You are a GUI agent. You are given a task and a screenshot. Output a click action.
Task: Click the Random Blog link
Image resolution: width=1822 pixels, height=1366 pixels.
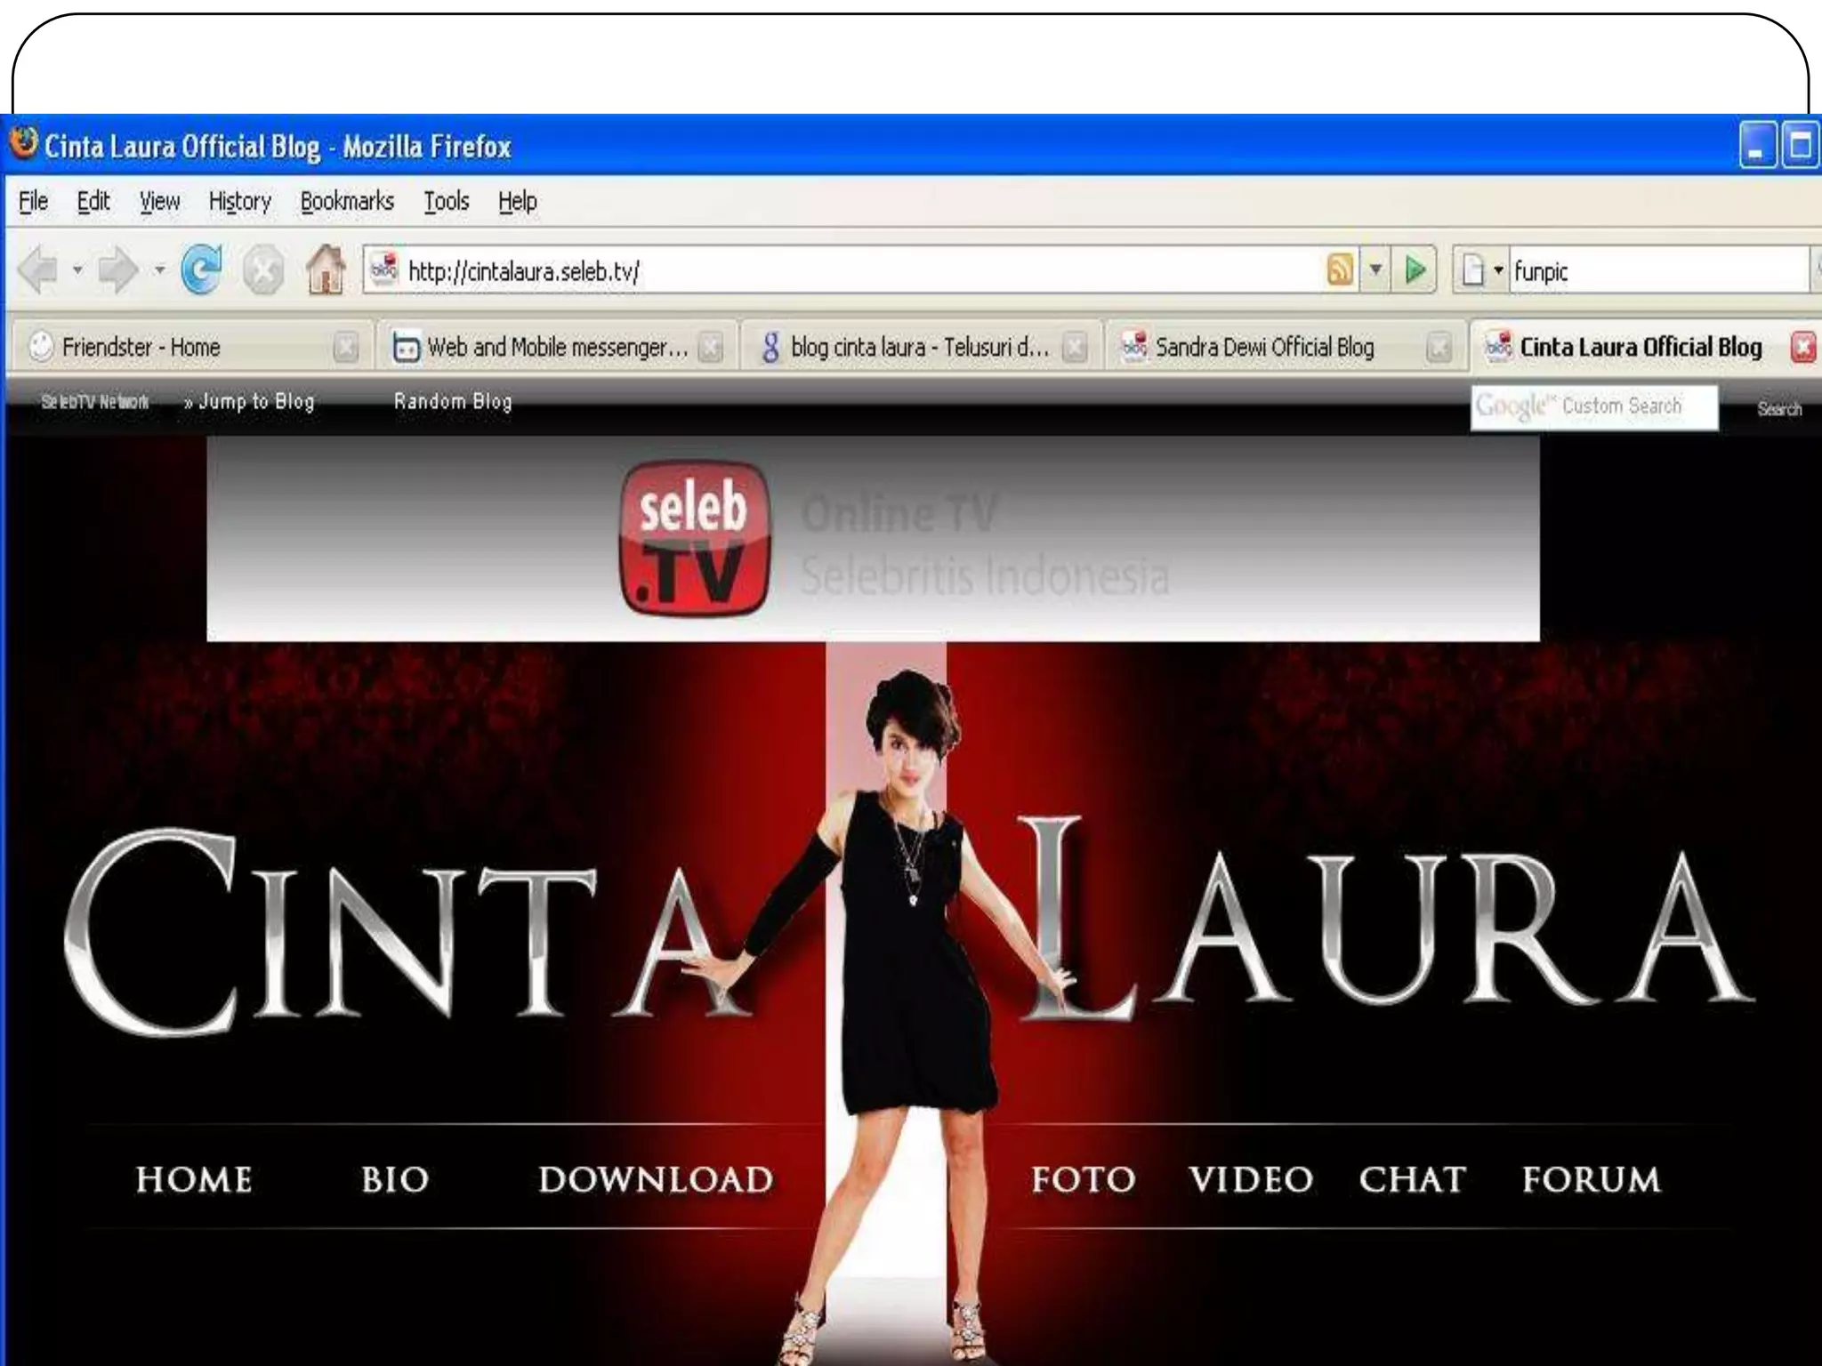pos(453,402)
